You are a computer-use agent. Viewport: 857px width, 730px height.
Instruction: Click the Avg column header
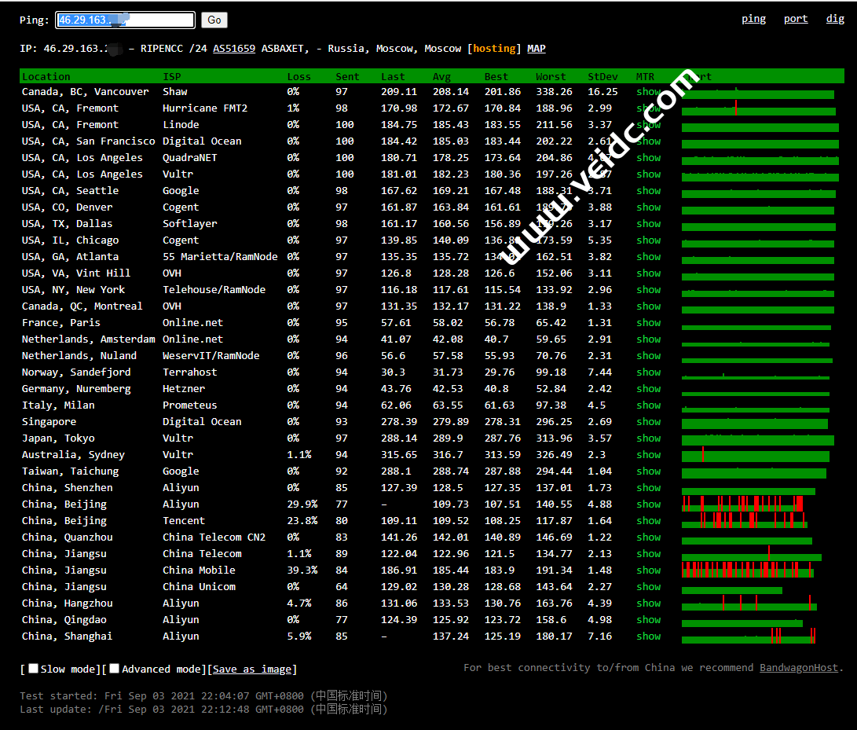pyautogui.click(x=441, y=77)
